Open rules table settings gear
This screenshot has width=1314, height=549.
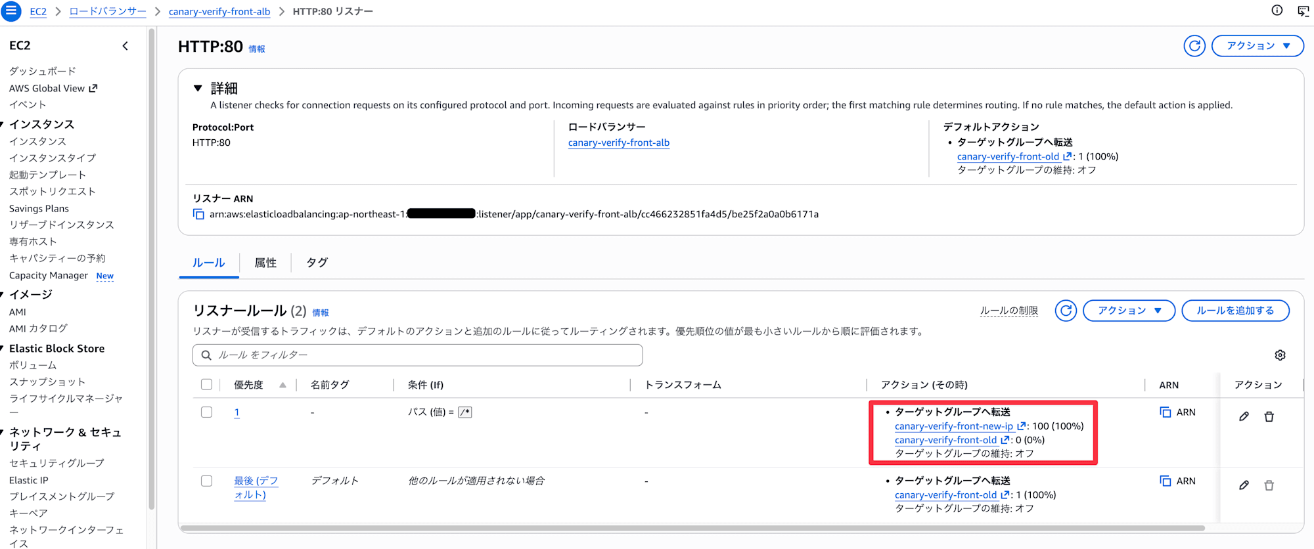coord(1280,355)
